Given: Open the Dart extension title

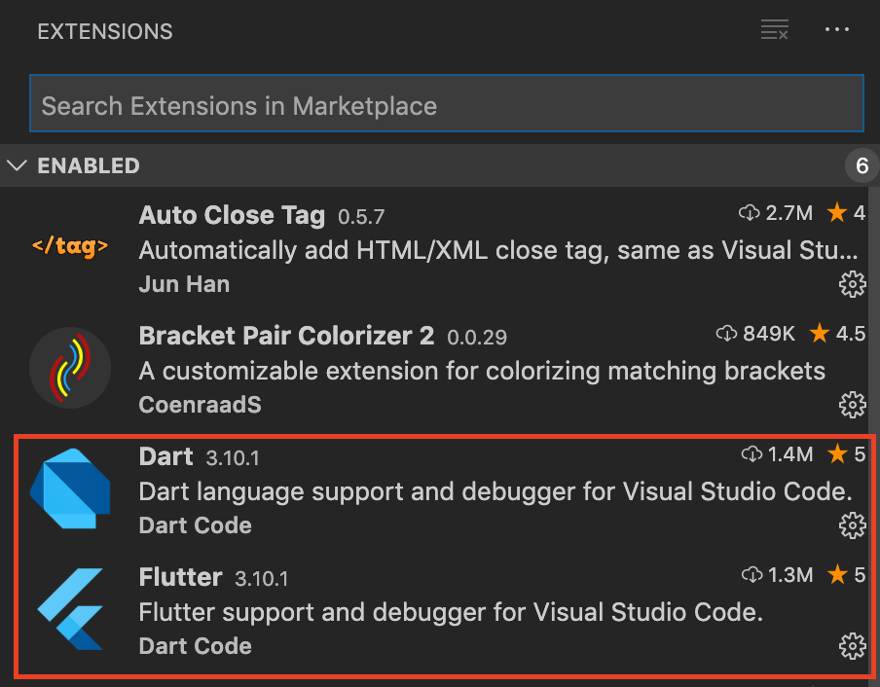Looking at the screenshot, I should [166, 456].
